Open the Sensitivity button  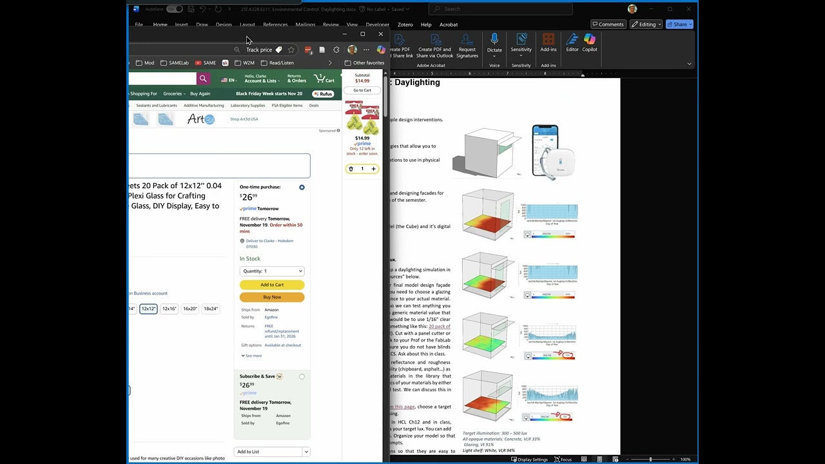pyautogui.click(x=521, y=44)
